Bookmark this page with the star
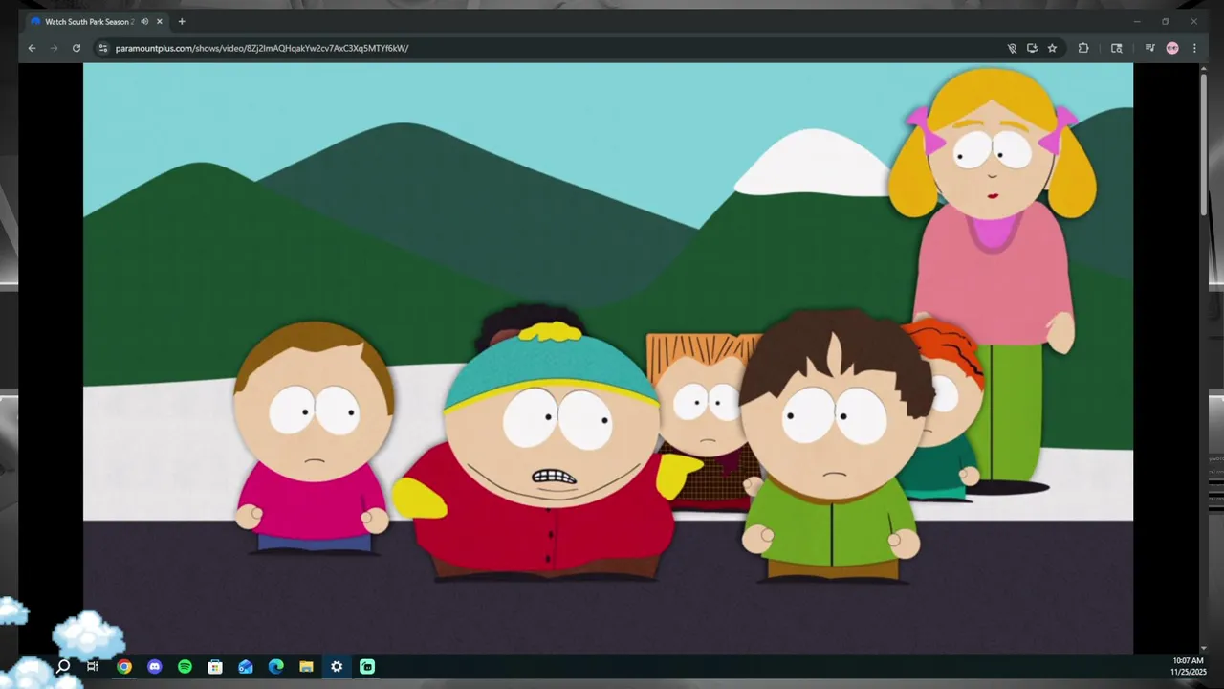The image size is (1224, 689). 1052,48
